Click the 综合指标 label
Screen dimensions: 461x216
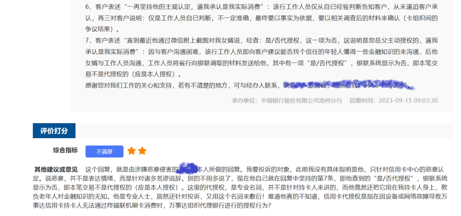(65, 150)
